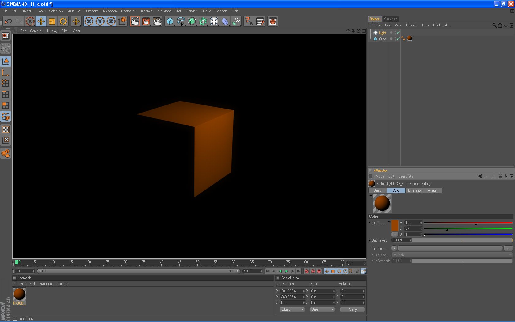This screenshot has width=515, height=322.
Task: Open the Render Settings icon
Action: click(157, 21)
